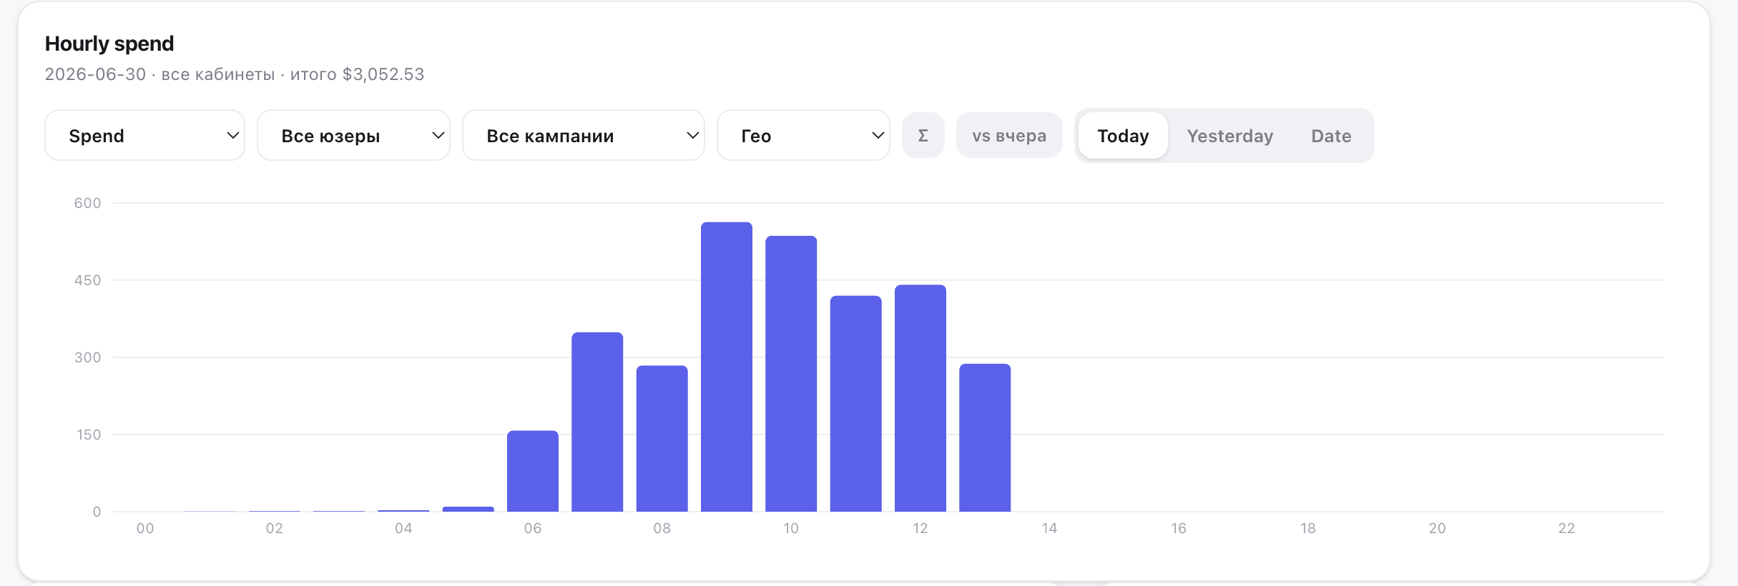Screen dimensions: 1738x586
Task: Click the 300 y-axis label
Action: (x=87, y=357)
